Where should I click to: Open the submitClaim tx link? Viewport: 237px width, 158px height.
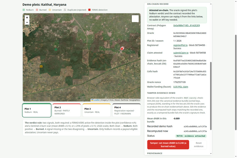point(181,53)
